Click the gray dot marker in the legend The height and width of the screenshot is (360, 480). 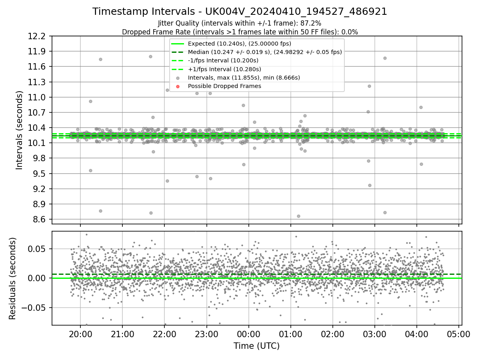coord(178,78)
